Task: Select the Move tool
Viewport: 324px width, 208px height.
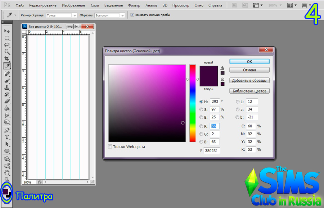Action: click(x=7, y=31)
